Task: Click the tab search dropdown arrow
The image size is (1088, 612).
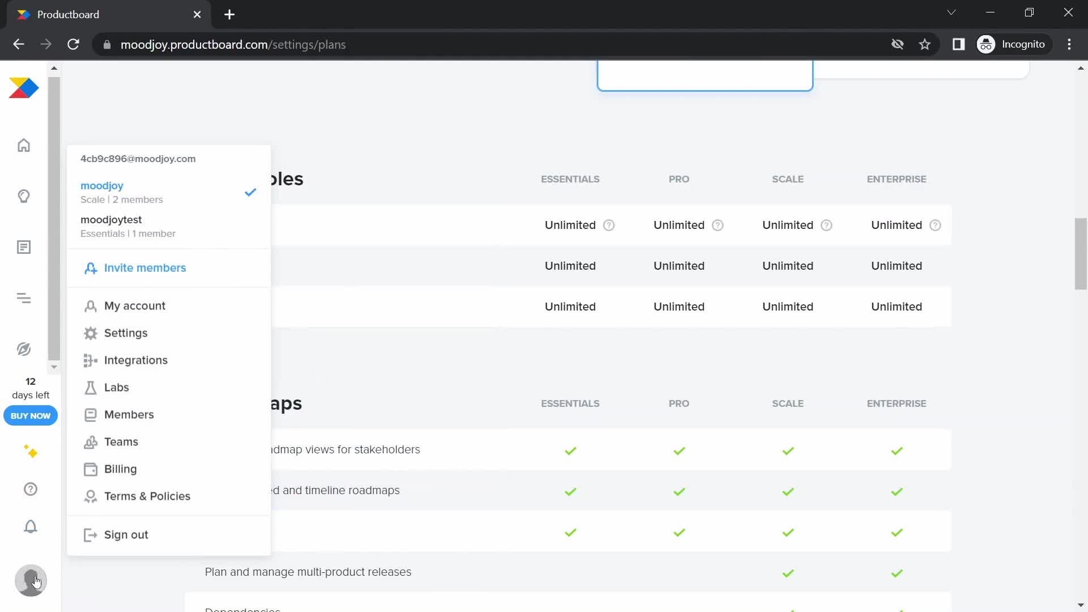Action: (x=951, y=12)
